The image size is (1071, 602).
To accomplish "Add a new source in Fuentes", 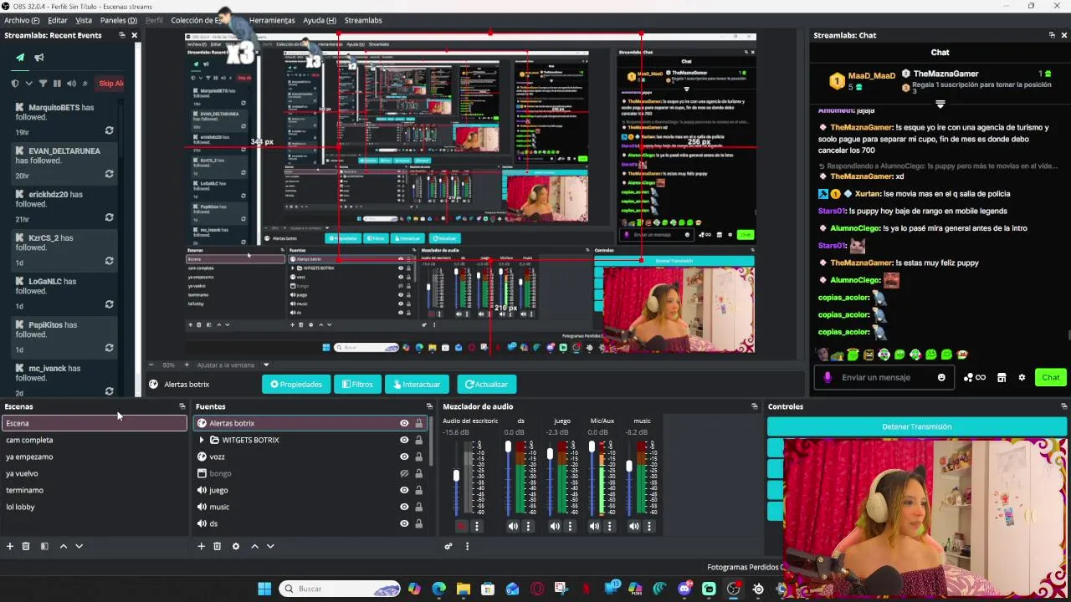I will 201,546.
